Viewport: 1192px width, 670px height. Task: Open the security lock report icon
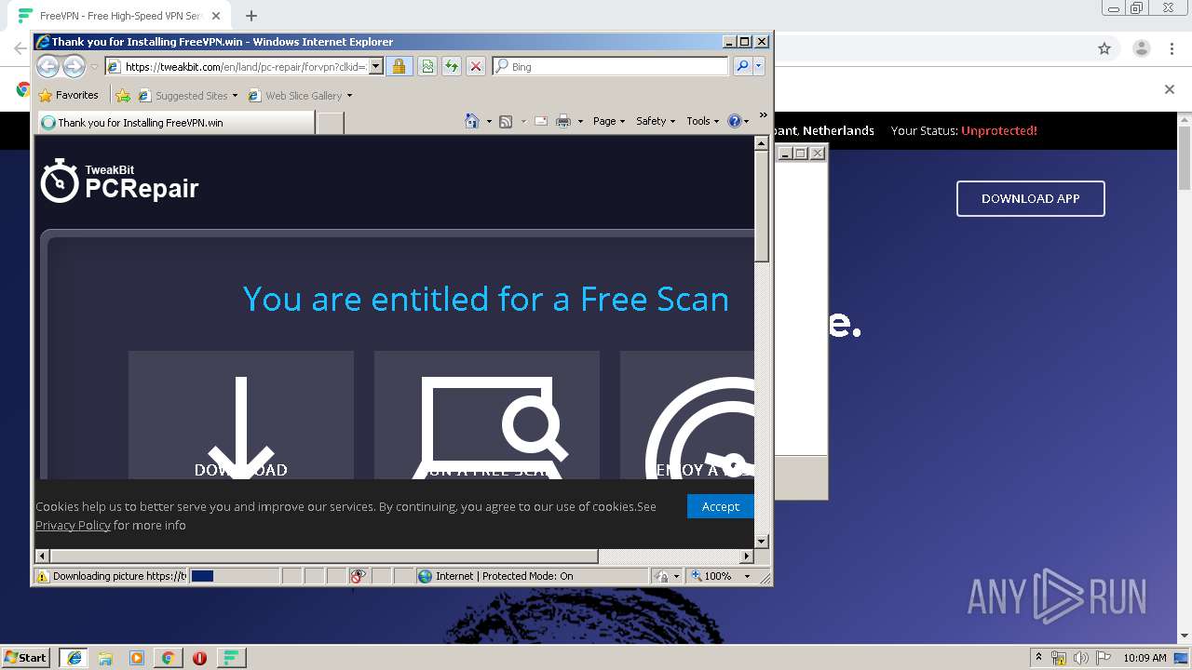pyautogui.click(x=399, y=67)
